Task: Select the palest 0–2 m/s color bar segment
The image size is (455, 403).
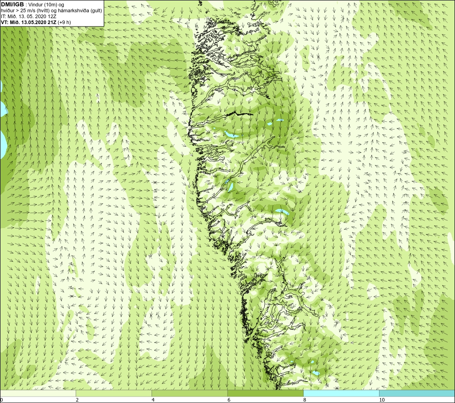Action: point(38,393)
